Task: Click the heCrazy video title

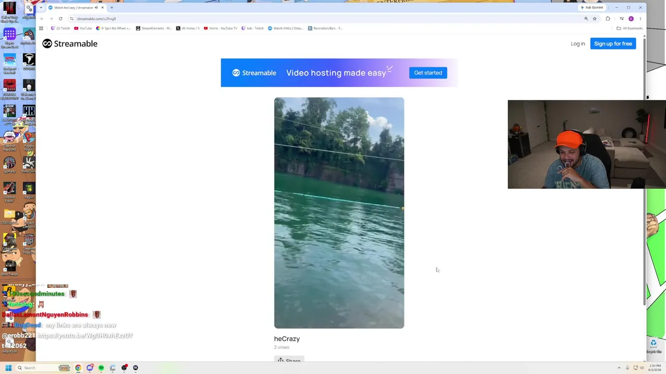Action: tap(287, 339)
